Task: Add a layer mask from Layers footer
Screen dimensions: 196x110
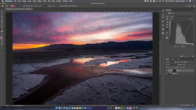Action: pos(183,105)
